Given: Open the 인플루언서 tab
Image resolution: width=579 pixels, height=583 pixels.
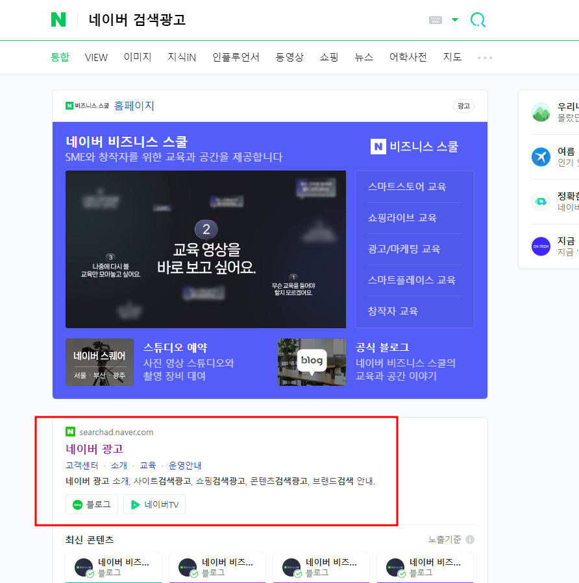Looking at the screenshot, I should [236, 57].
